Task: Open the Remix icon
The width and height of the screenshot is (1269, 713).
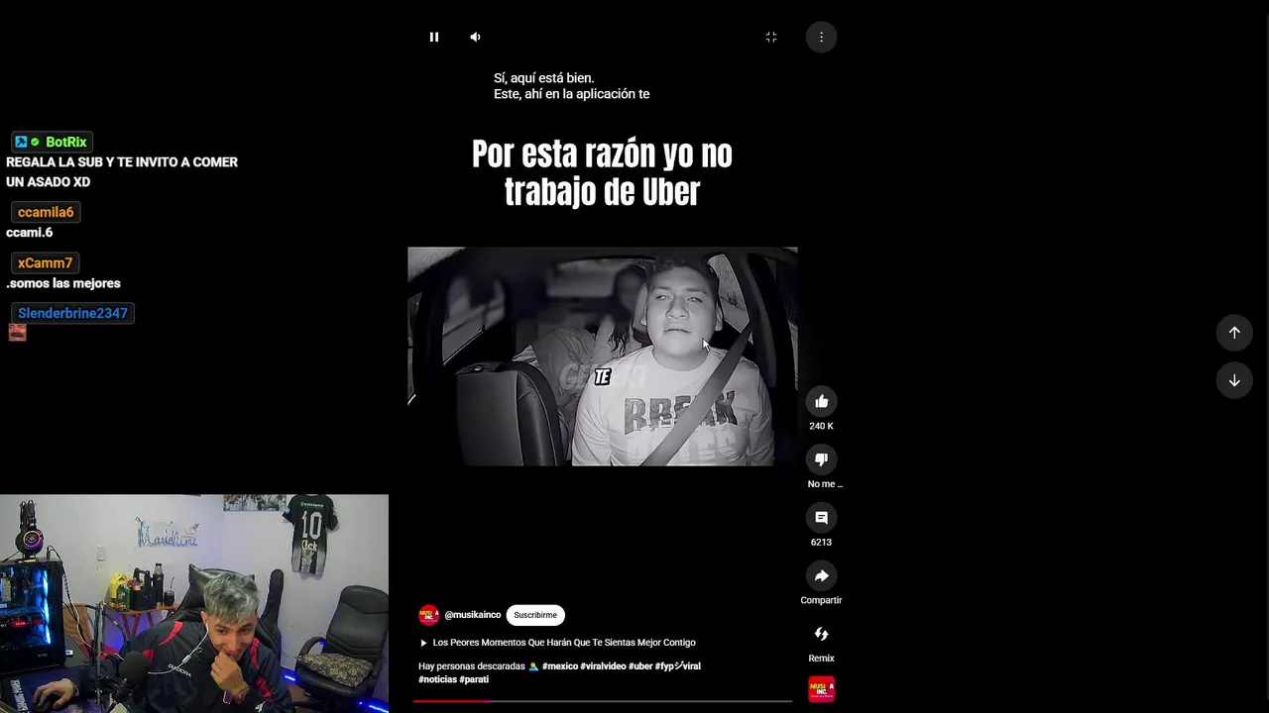Action: (821, 634)
